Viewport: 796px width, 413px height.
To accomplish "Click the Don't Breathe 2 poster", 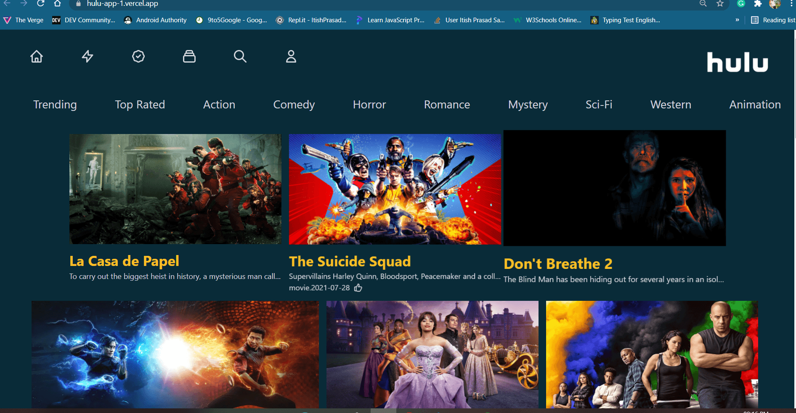I will click(x=615, y=188).
